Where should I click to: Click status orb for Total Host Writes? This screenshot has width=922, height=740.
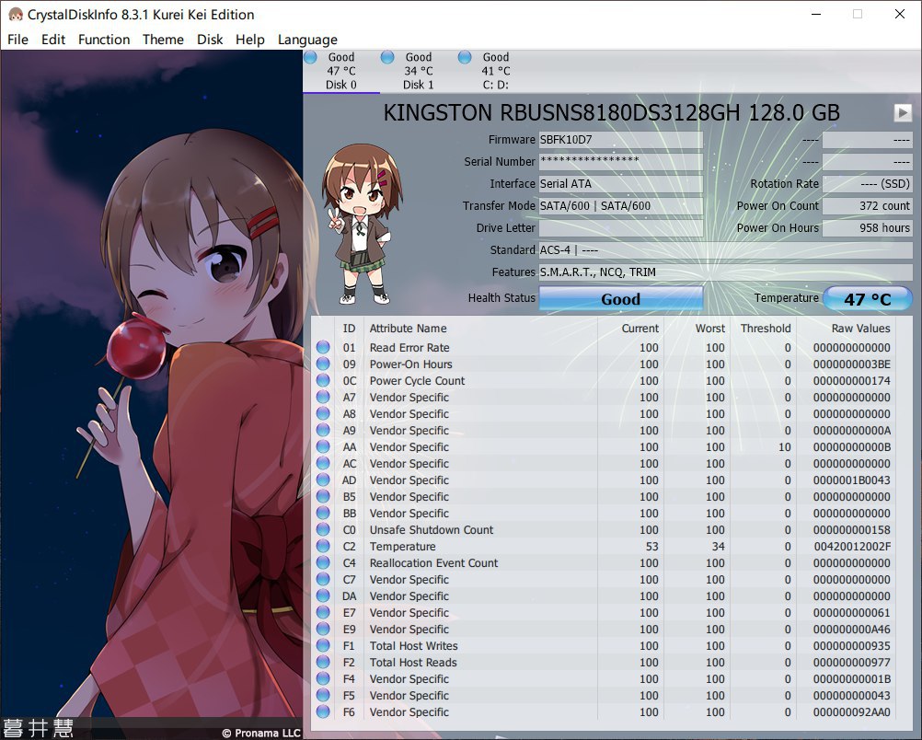[323, 645]
